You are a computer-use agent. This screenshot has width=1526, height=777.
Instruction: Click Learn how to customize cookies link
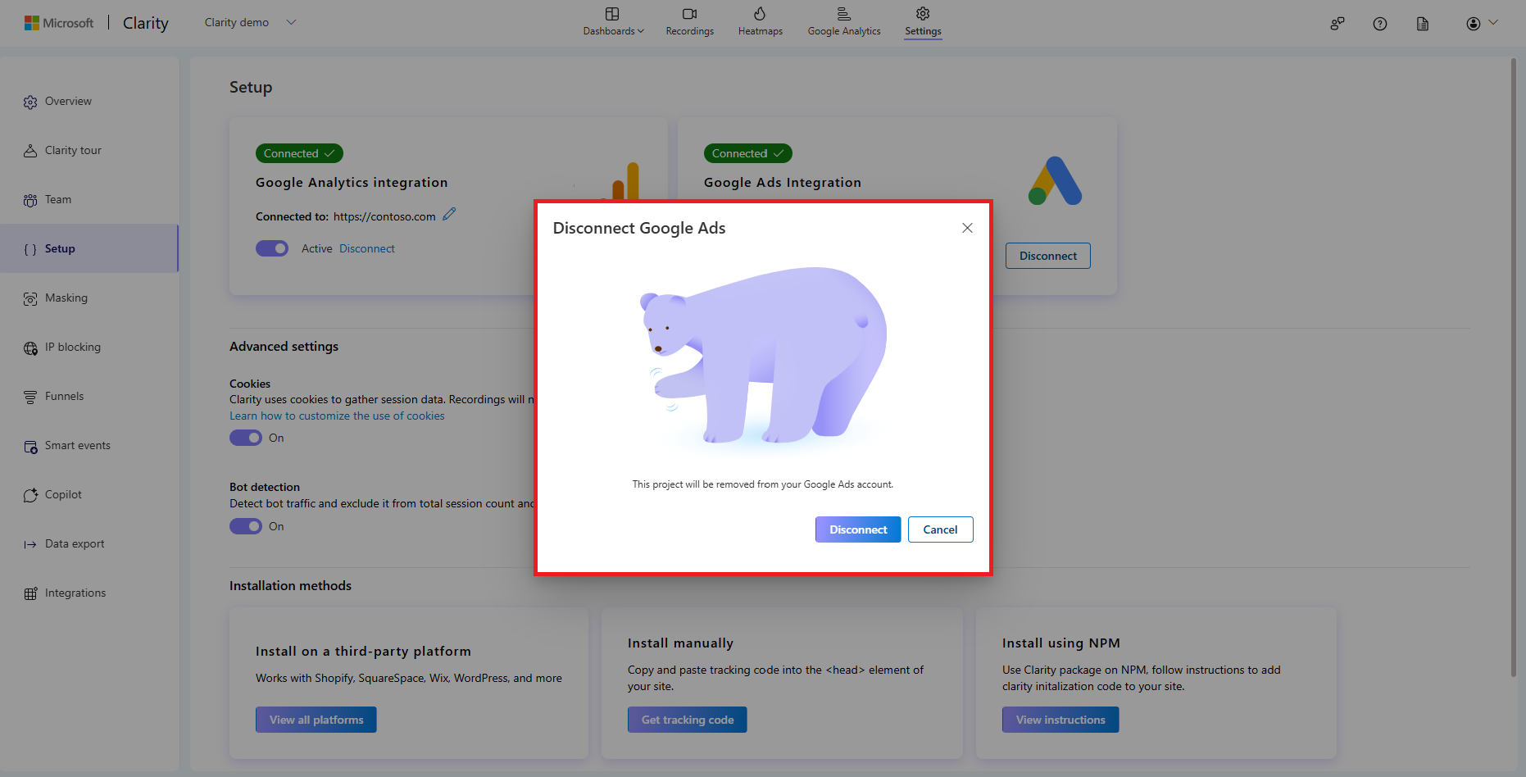pos(336,416)
